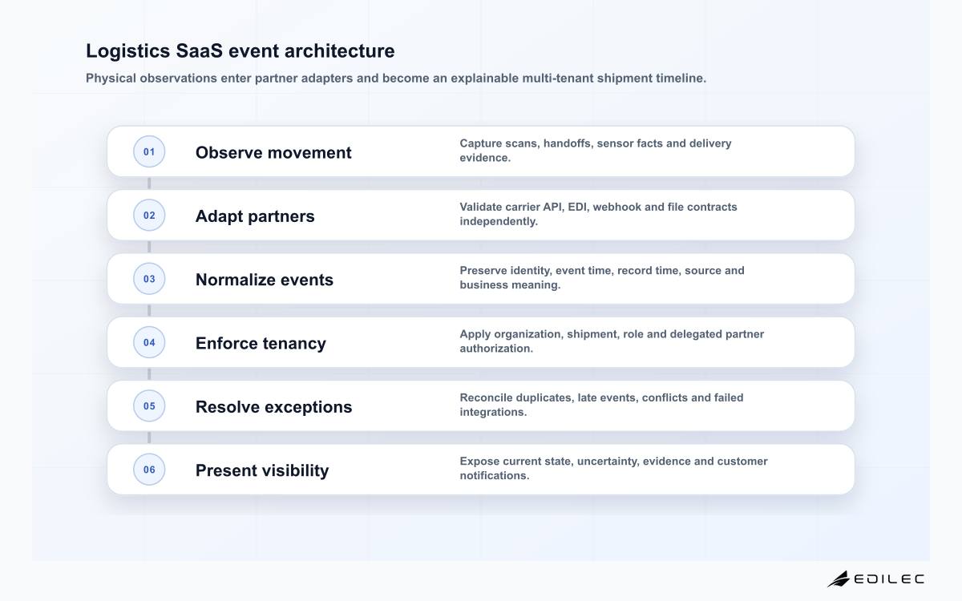Screen dimensions: 962x601
Task: Select the Present visibility heading
Action: click(x=262, y=470)
